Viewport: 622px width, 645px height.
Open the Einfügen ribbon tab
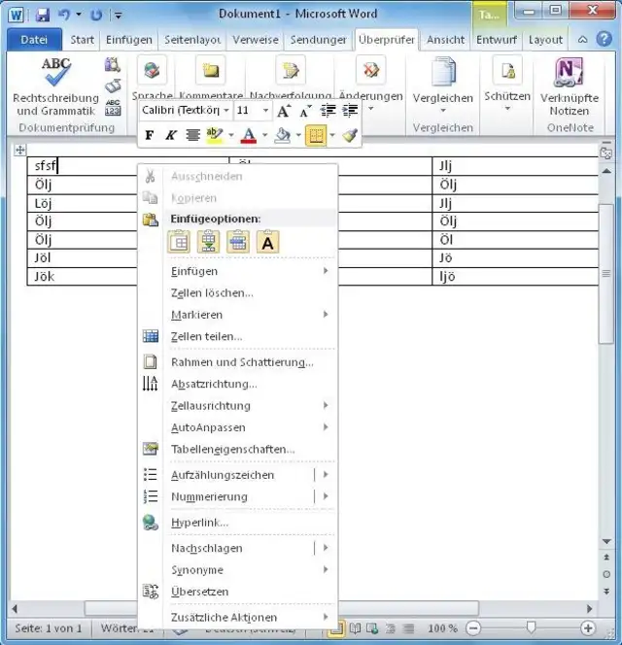pyautogui.click(x=129, y=40)
